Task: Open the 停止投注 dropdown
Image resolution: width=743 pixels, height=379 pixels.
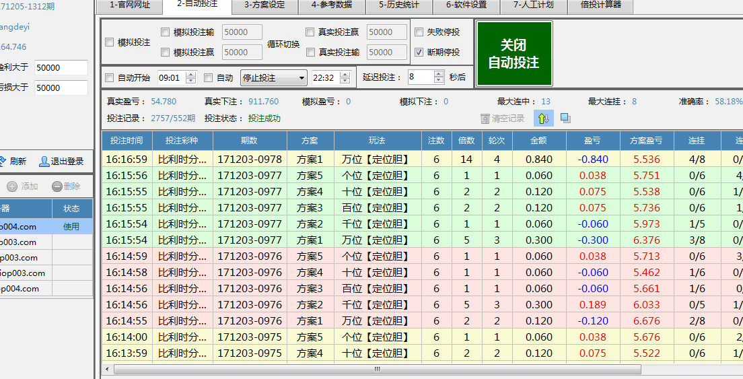Action: (300, 78)
